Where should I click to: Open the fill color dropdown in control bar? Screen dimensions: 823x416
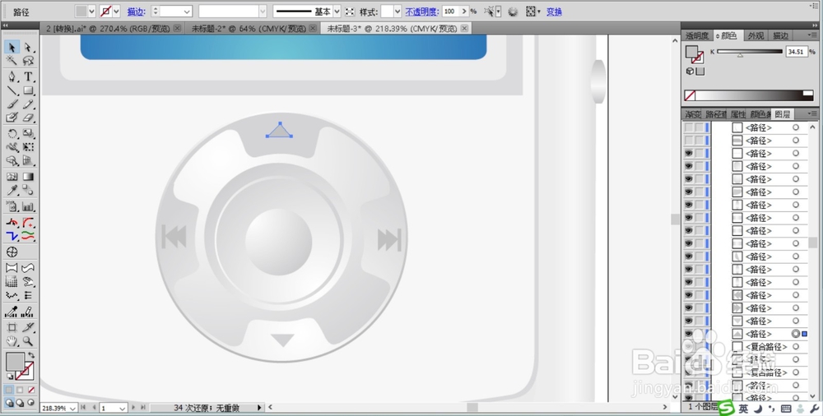[92, 11]
